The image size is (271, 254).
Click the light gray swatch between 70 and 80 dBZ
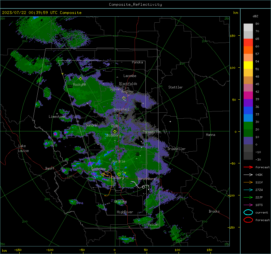tap(248, 27)
